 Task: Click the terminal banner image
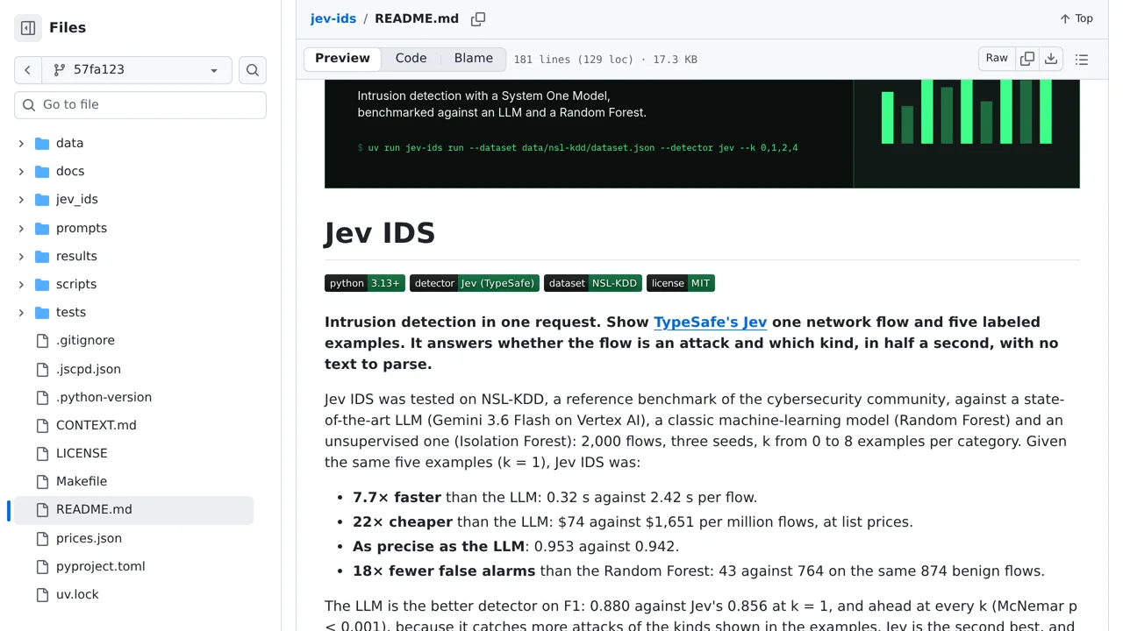[702, 134]
